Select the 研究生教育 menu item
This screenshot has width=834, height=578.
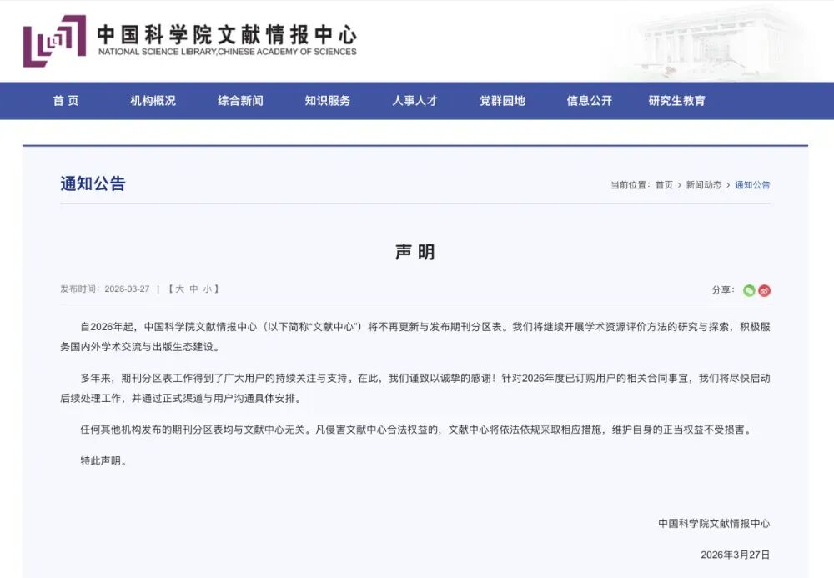(x=676, y=101)
